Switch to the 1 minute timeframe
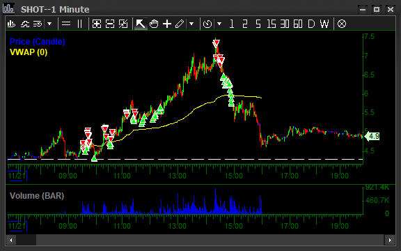This screenshot has height=251, width=401. (232, 24)
